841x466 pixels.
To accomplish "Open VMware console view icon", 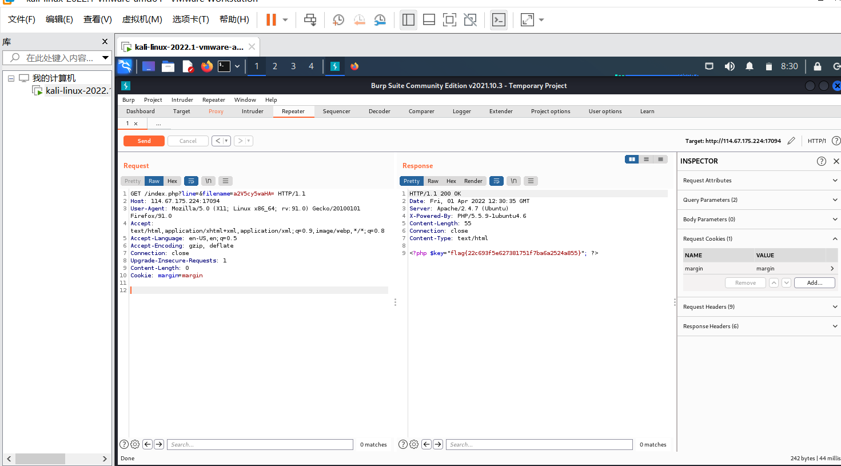I will pyautogui.click(x=499, y=20).
